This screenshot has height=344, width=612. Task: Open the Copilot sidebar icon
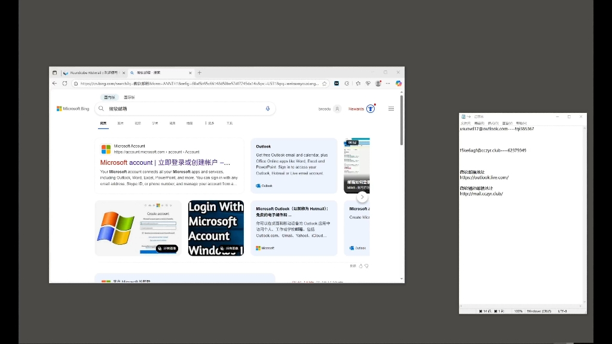[399, 84]
